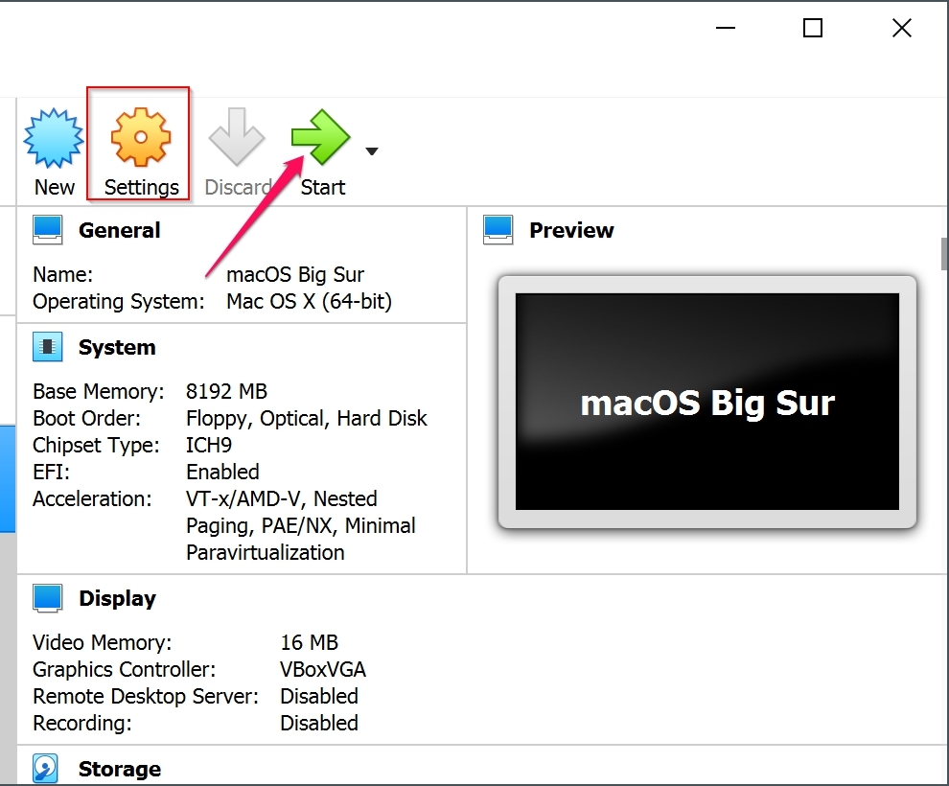Image resolution: width=949 pixels, height=786 pixels.
Task: Open the Start dropdown arrow
Action: pyautogui.click(x=372, y=151)
